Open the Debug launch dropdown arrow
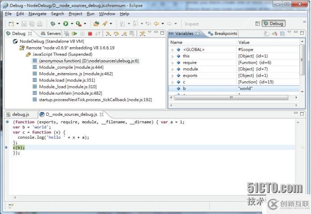Image resolution: width=311 pixels, height=214 pixels. tap(59, 24)
